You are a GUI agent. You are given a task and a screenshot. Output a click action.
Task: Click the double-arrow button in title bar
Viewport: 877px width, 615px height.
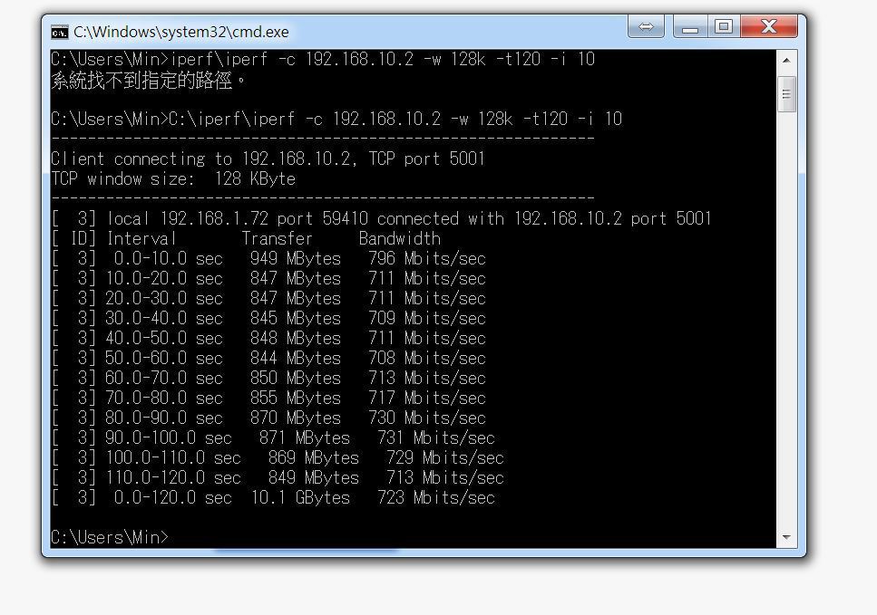pyautogui.click(x=646, y=26)
